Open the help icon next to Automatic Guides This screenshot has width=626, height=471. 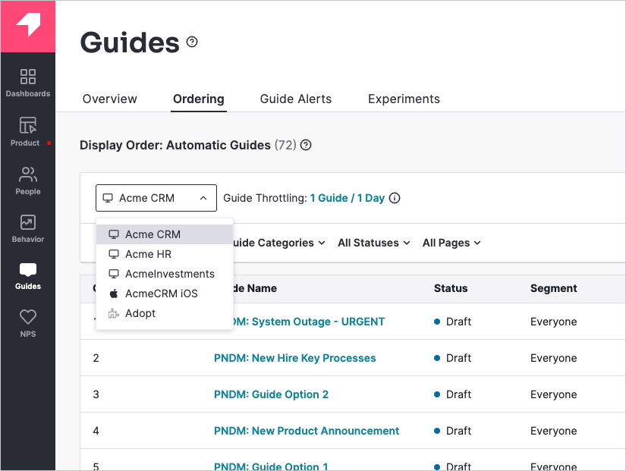point(305,145)
